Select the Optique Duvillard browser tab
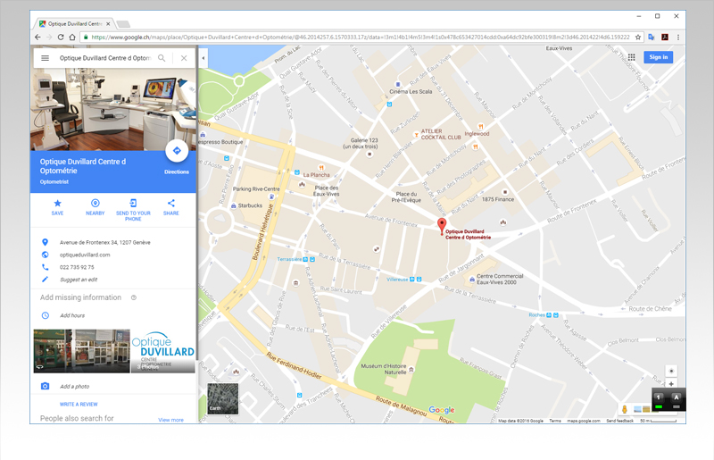This screenshot has width=714, height=460. (75, 24)
